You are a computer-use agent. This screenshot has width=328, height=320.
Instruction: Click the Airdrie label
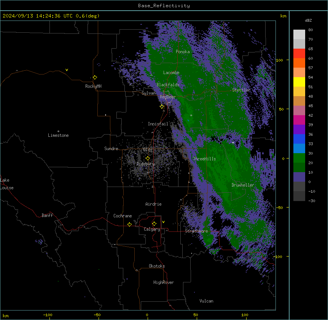tap(154, 204)
